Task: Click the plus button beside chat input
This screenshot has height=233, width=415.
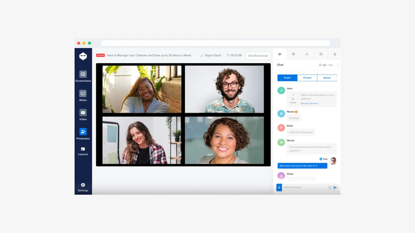Action: click(279, 187)
